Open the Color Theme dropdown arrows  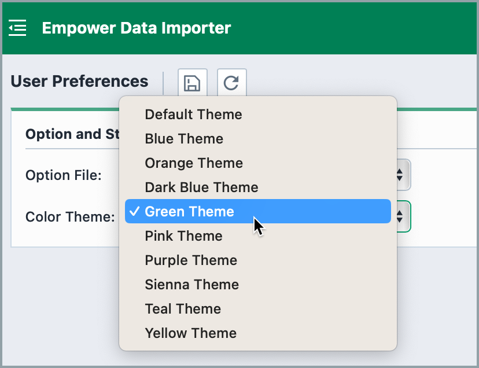[x=400, y=216]
